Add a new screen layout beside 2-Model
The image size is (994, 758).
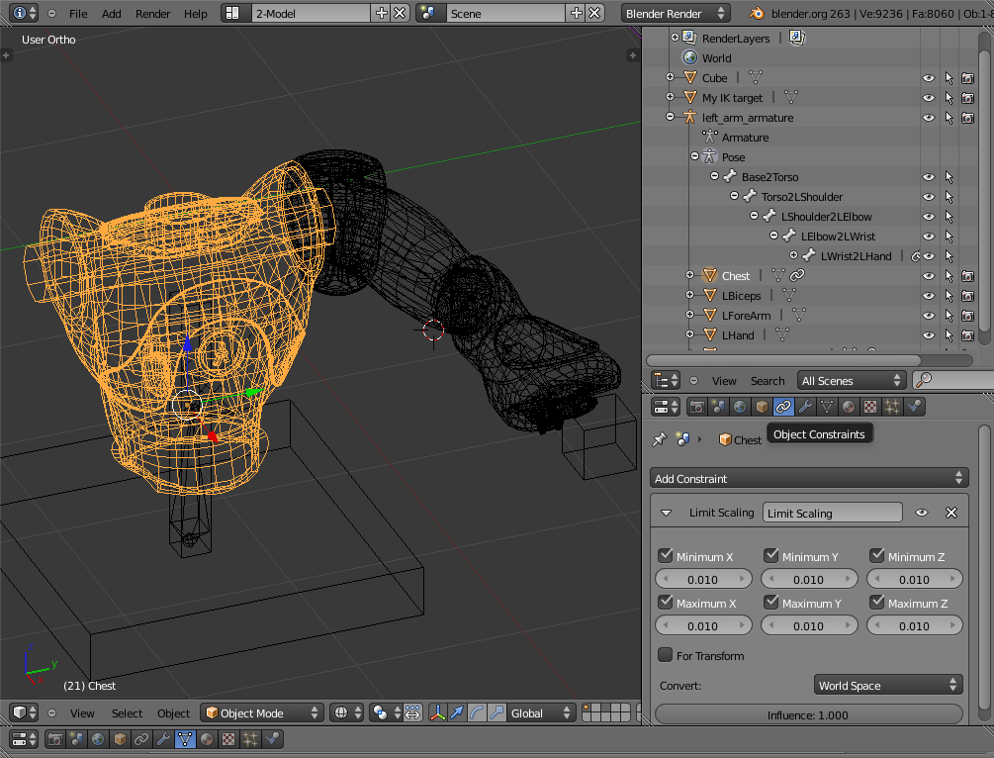point(381,13)
